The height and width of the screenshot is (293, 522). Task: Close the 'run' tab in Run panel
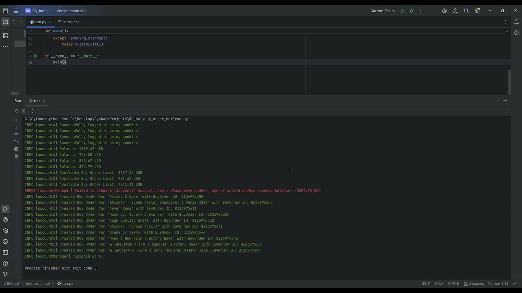(44, 101)
